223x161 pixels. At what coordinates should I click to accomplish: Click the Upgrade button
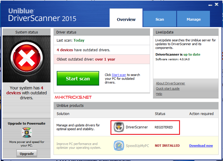pos(27,154)
